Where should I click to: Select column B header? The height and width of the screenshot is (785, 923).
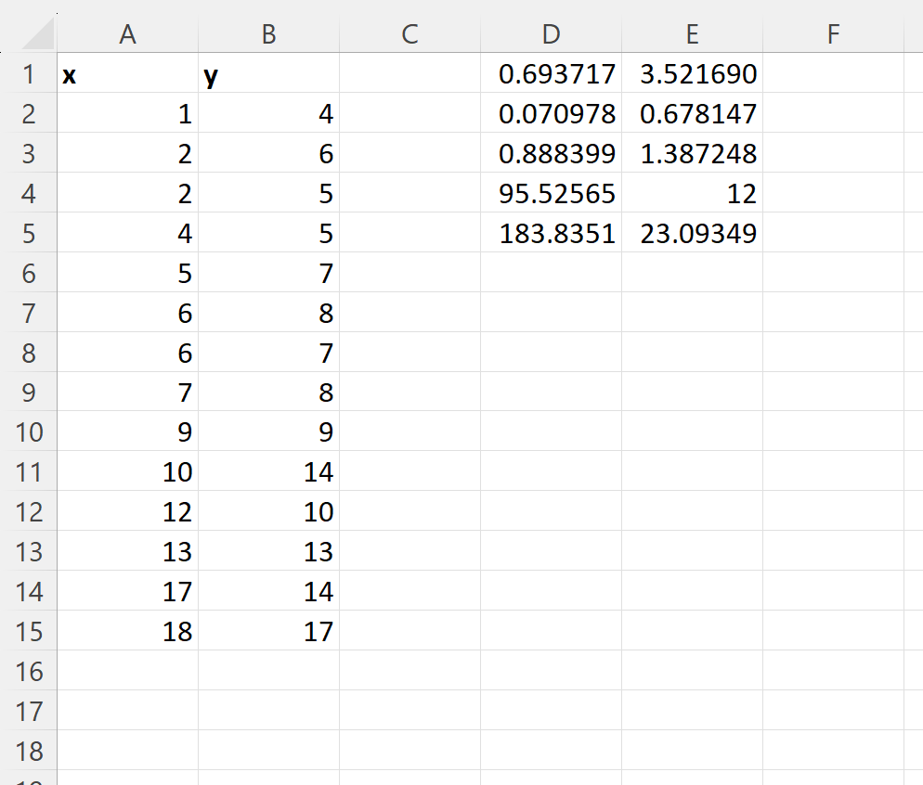269,34
